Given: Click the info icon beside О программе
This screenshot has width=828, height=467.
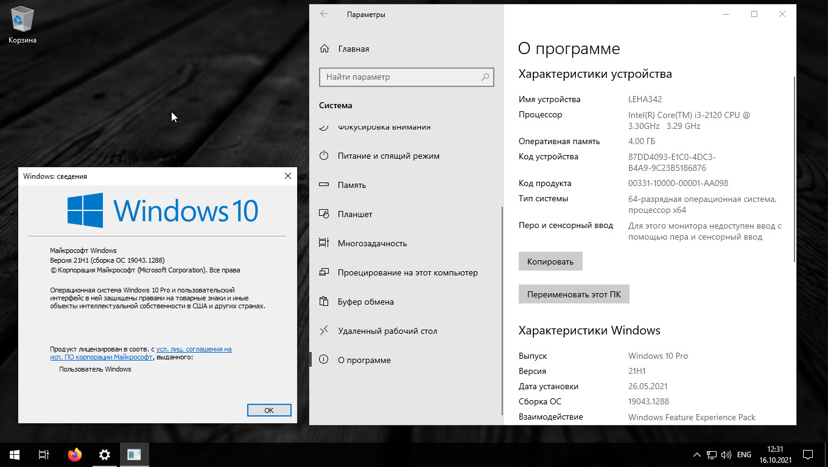Looking at the screenshot, I should [x=324, y=360].
